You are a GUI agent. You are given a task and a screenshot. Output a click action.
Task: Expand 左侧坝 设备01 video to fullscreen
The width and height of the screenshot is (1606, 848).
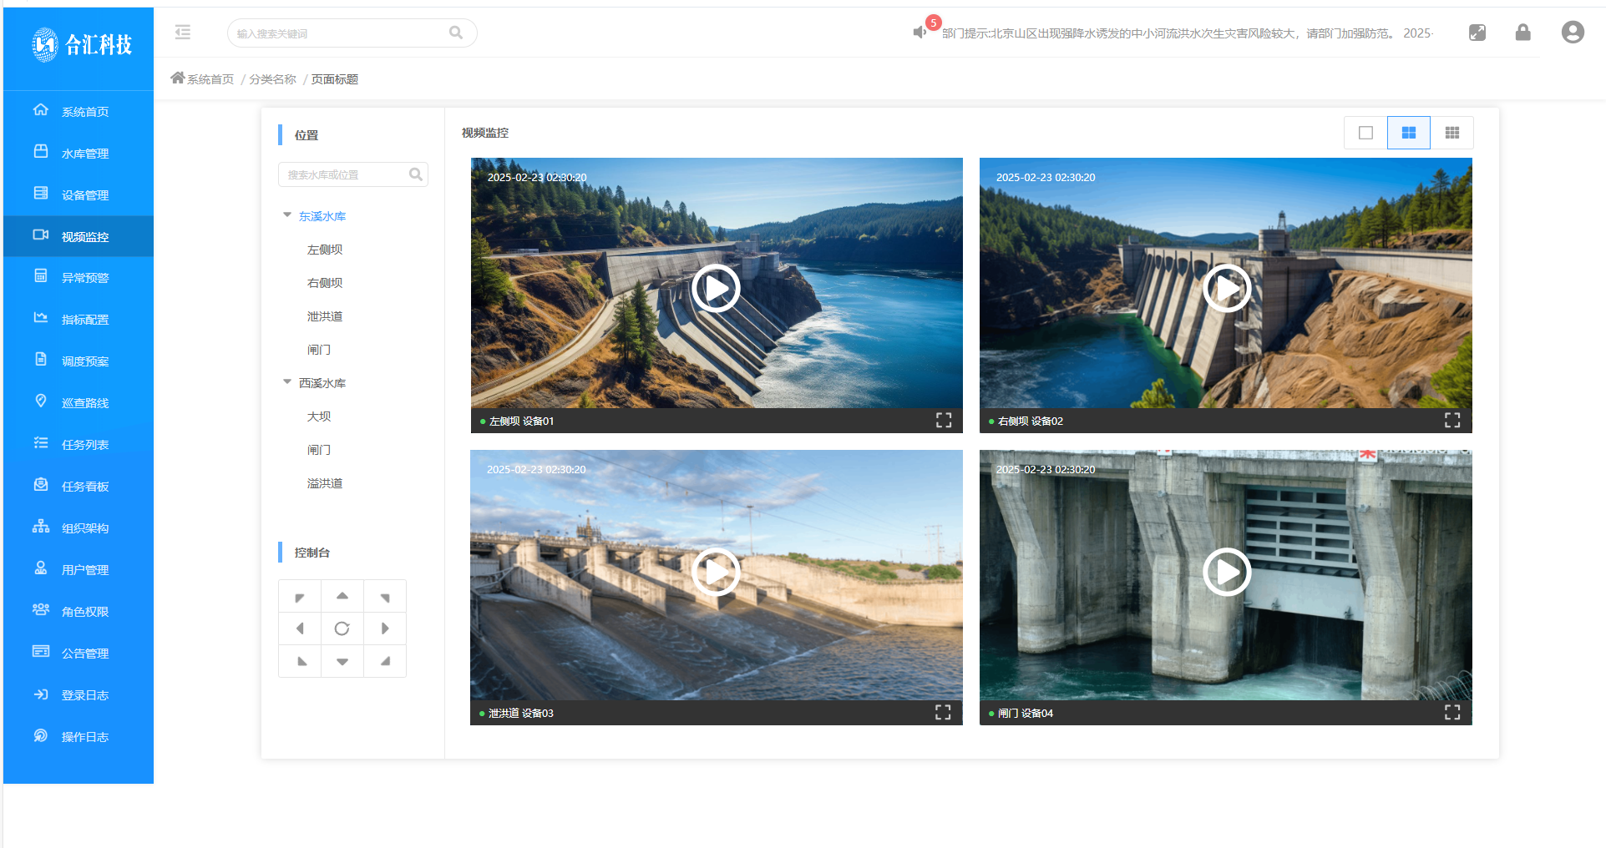click(944, 421)
